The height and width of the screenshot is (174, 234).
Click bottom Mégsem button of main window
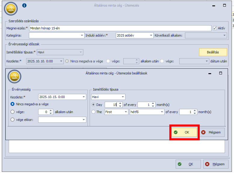[216, 164]
